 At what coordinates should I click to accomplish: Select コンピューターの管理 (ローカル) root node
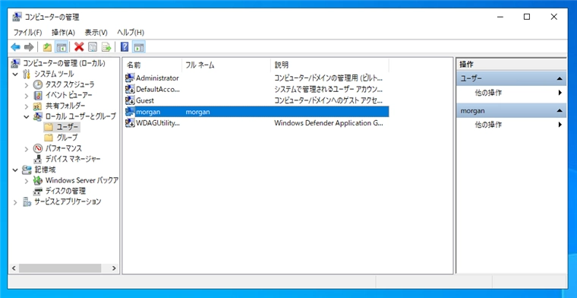pyautogui.click(x=64, y=63)
